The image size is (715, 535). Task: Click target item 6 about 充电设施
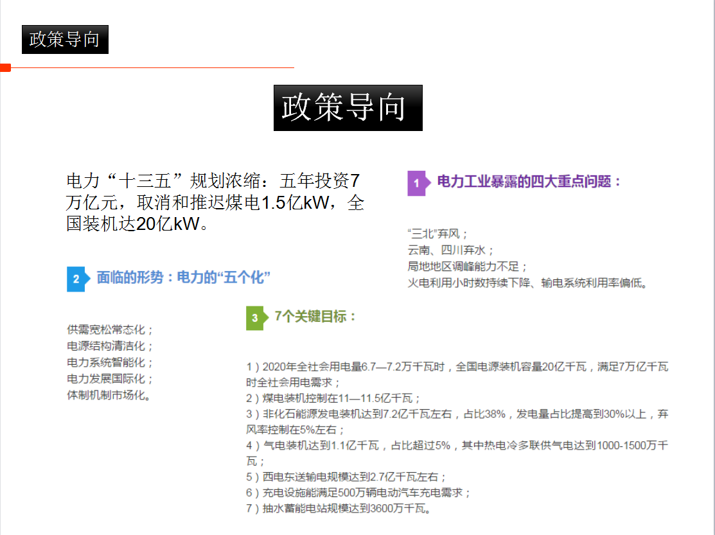click(x=358, y=493)
